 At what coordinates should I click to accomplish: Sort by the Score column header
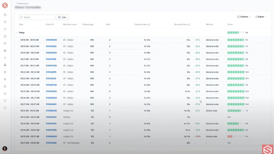(x=230, y=25)
